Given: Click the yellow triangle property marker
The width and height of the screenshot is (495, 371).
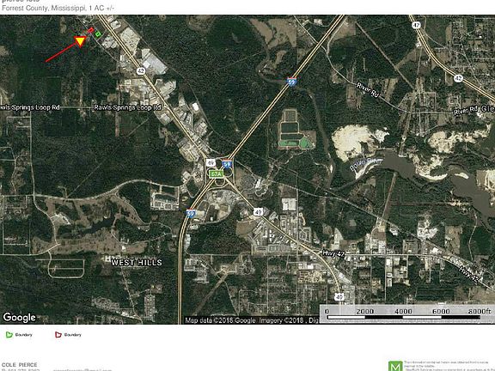Looking at the screenshot, I should [80, 41].
